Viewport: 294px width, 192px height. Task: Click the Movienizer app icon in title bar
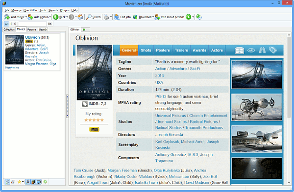[x=4, y=3]
